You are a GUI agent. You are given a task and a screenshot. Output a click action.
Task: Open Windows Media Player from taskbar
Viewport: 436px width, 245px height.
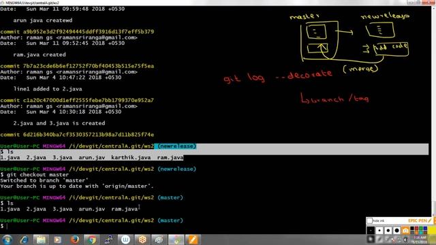click(58, 240)
